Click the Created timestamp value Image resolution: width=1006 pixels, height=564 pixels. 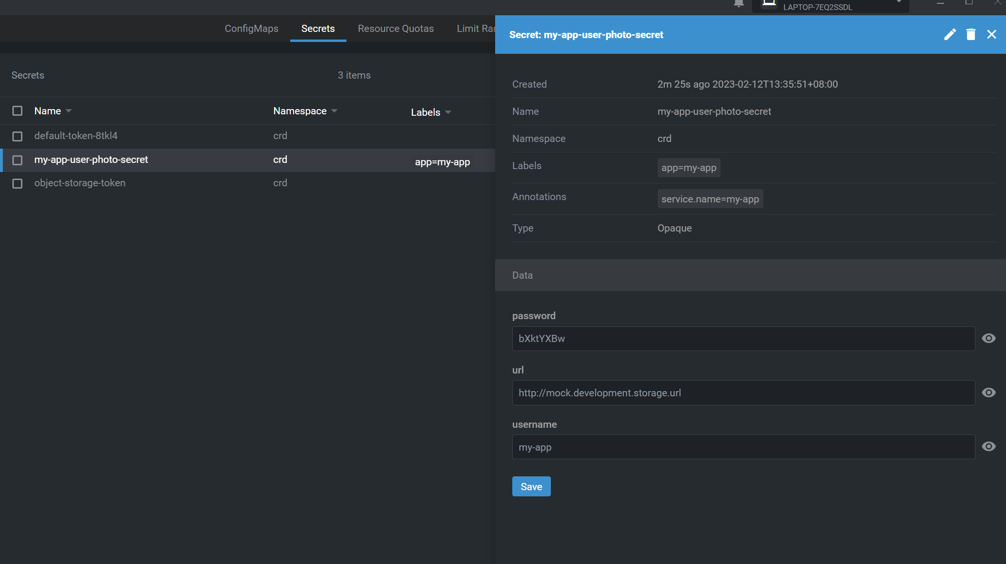click(x=747, y=84)
